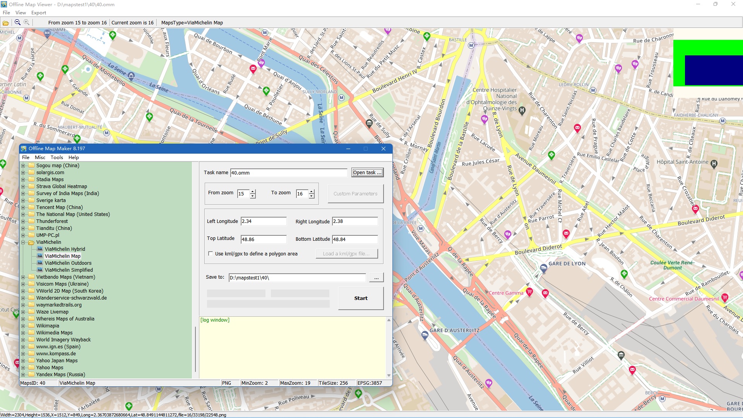The height and width of the screenshot is (418, 743).
Task: Click the waymarkedtrails.org folder icon
Action: (31, 305)
